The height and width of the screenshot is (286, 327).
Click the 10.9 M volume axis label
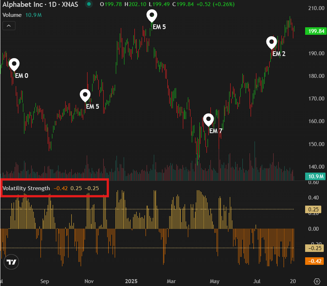point(316,177)
